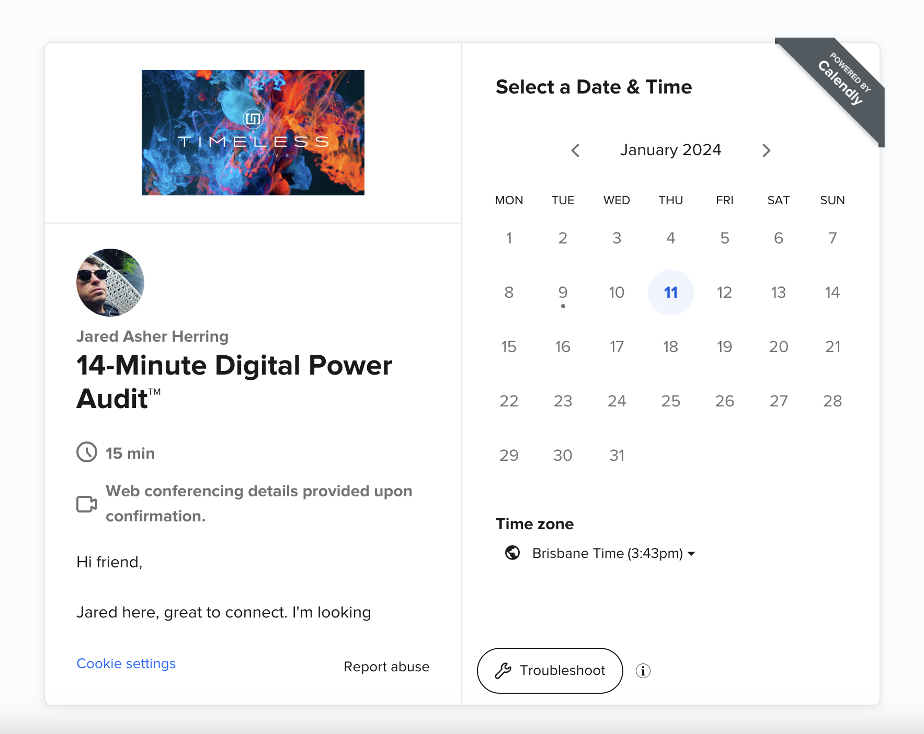Click the clock icon next to 15 min

tap(87, 452)
